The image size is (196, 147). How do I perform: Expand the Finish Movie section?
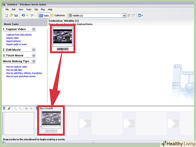34,55
